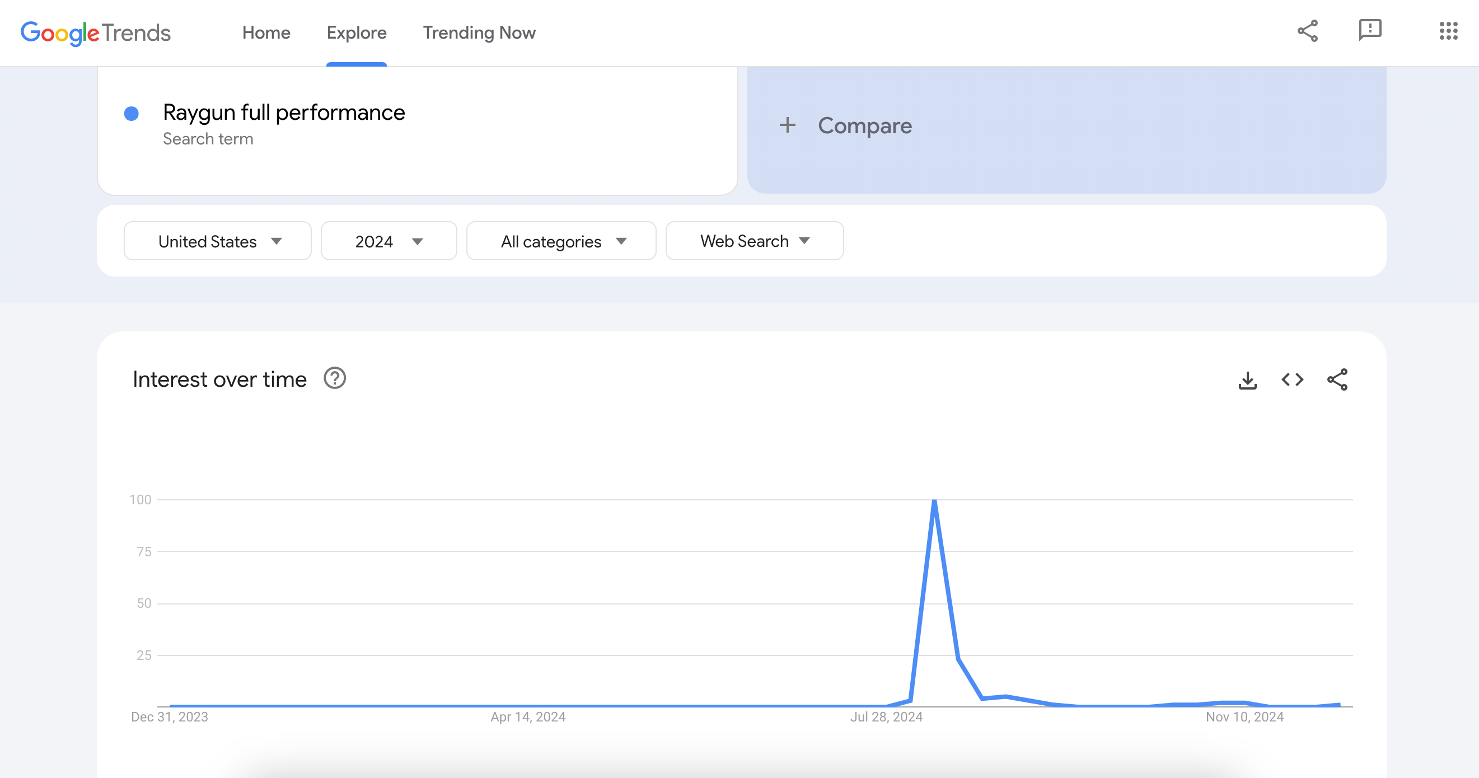Go to the Home tab
The width and height of the screenshot is (1479, 778).
[x=266, y=32]
